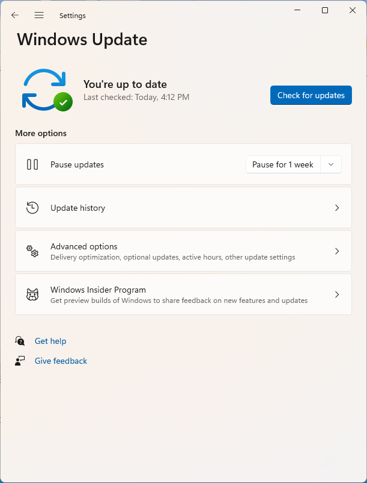The width and height of the screenshot is (367, 483).
Task: Click the 'You're up to date' text
Action: pyautogui.click(x=125, y=84)
